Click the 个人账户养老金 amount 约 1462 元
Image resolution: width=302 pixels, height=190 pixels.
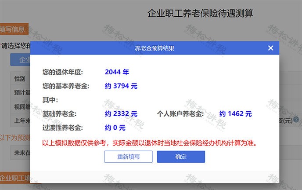pos(235,114)
